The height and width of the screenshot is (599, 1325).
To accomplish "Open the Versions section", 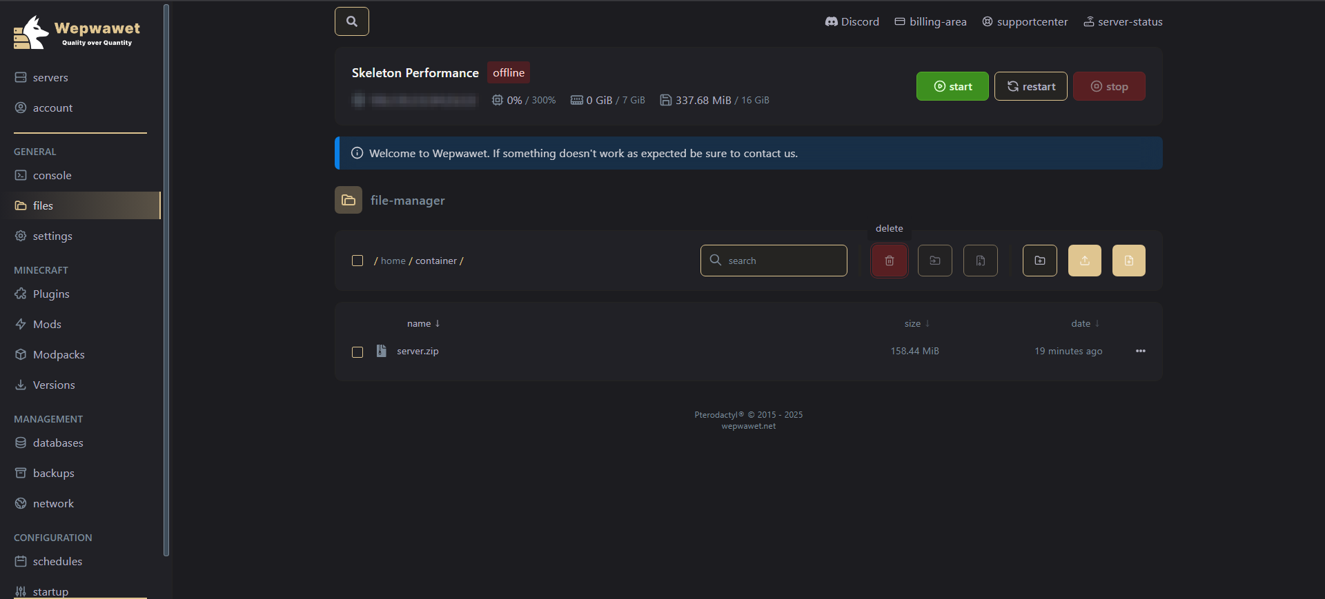I will pos(45,385).
